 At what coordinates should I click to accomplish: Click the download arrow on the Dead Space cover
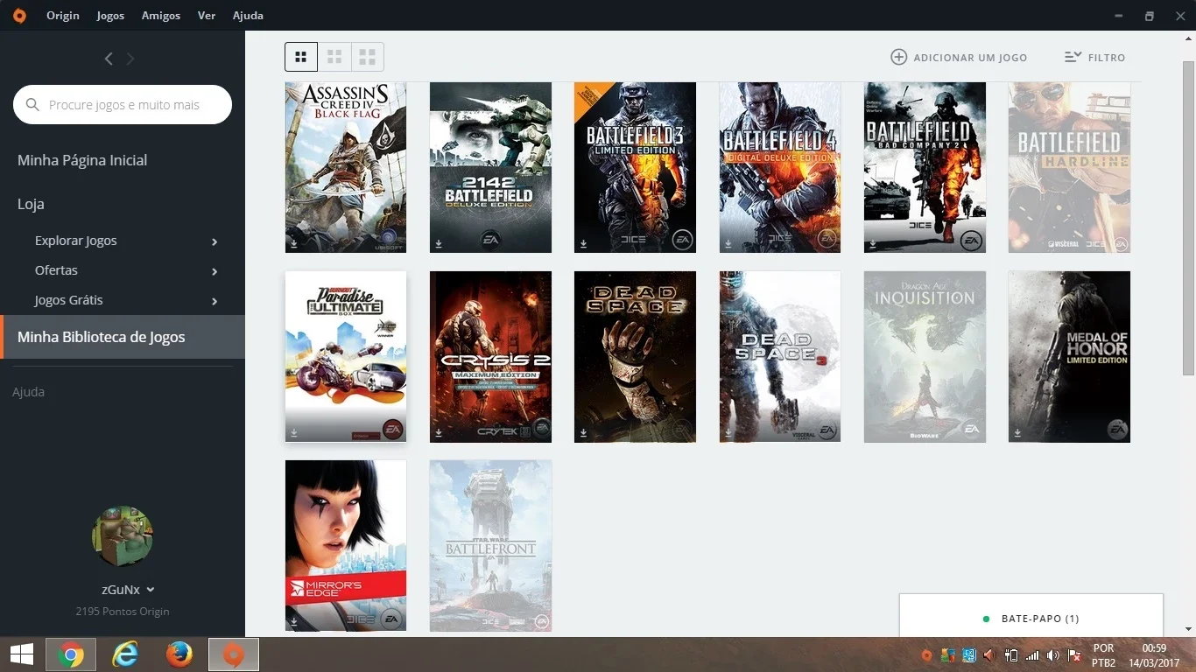pyautogui.click(x=583, y=432)
